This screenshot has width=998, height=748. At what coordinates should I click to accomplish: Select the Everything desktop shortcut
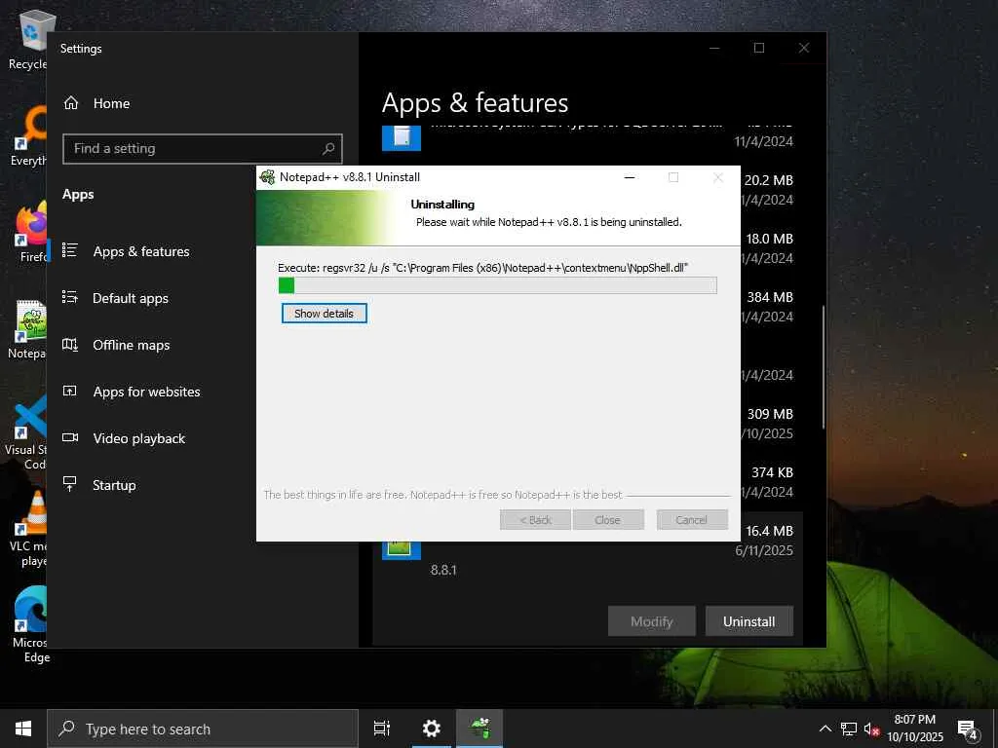point(27,136)
